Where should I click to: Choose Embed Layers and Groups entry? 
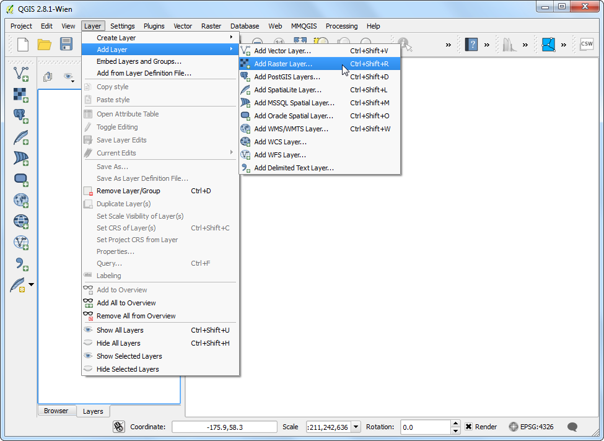[160, 61]
